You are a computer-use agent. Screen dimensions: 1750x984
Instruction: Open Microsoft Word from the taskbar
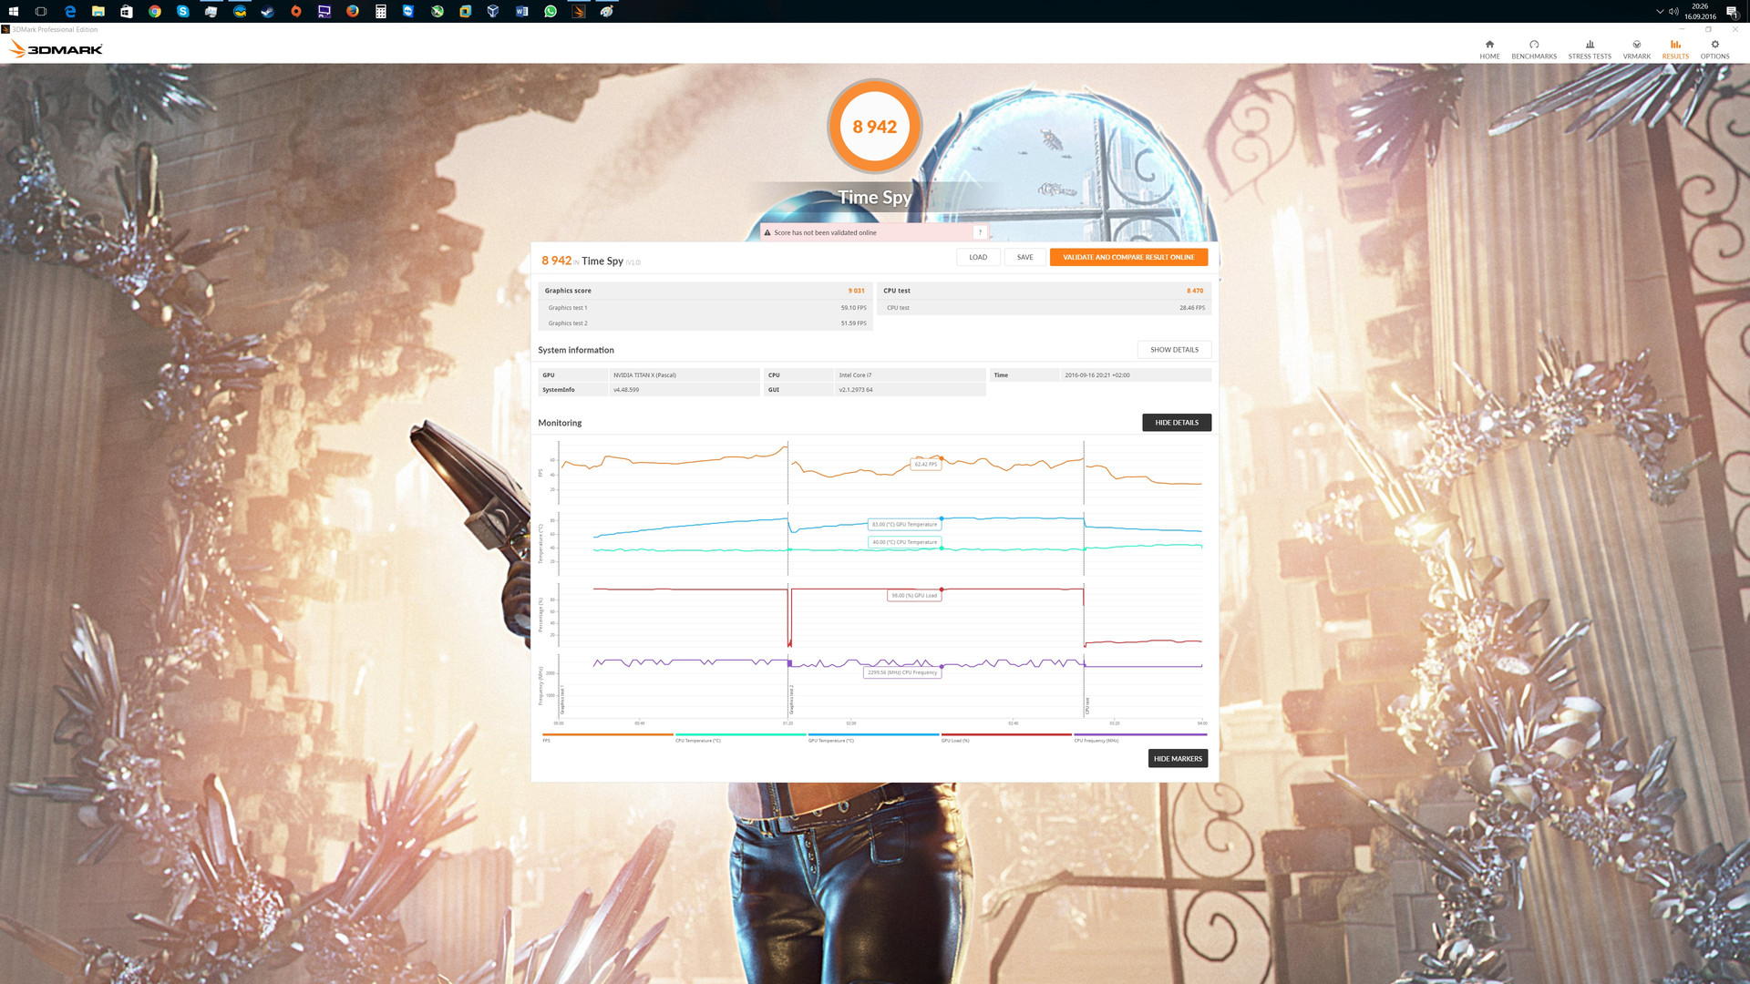(x=522, y=11)
